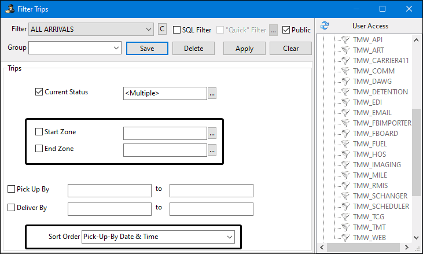Close the Filter Trips window
The width and height of the screenshot is (423, 254).
point(409,9)
